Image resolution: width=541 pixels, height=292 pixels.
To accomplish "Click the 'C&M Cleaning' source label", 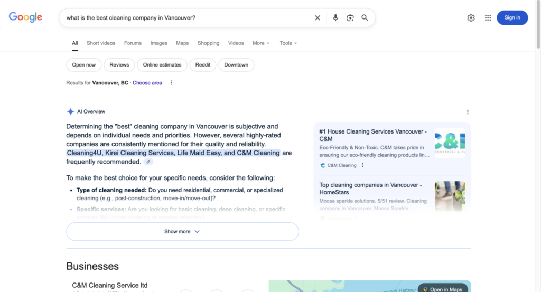I will (x=342, y=165).
